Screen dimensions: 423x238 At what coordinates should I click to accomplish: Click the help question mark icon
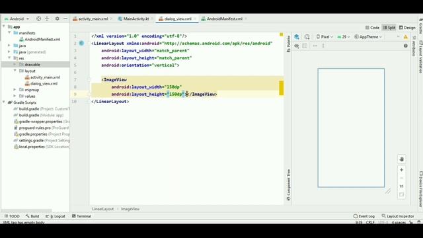click(405, 46)
